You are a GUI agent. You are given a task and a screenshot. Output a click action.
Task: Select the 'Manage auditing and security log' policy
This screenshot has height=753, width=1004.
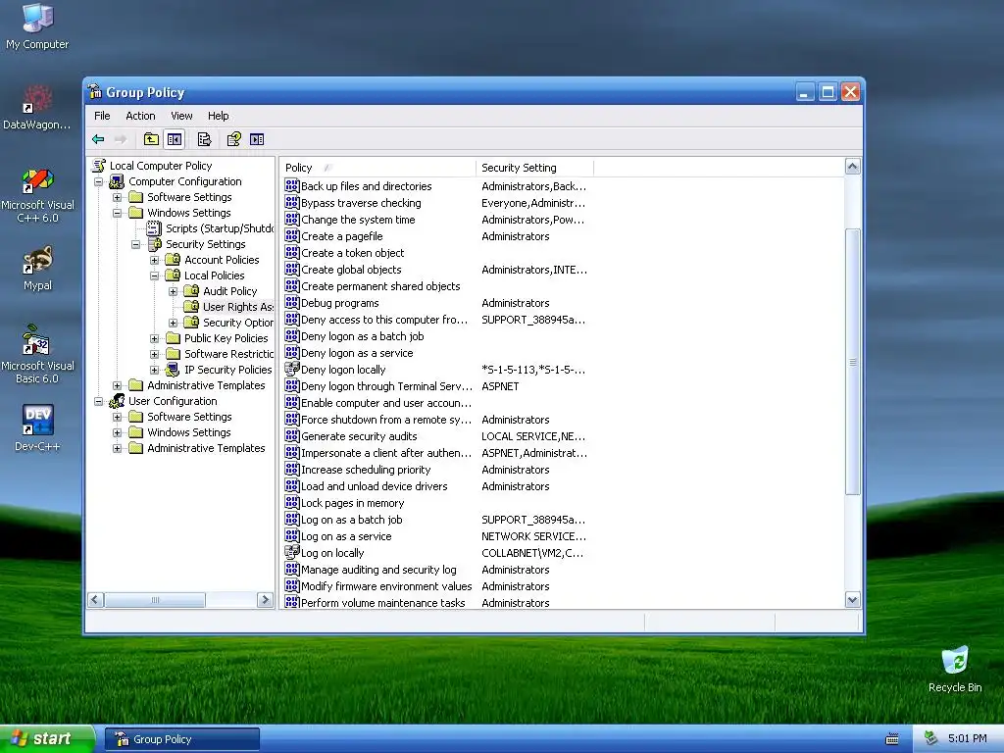click(x=378, y=570)
